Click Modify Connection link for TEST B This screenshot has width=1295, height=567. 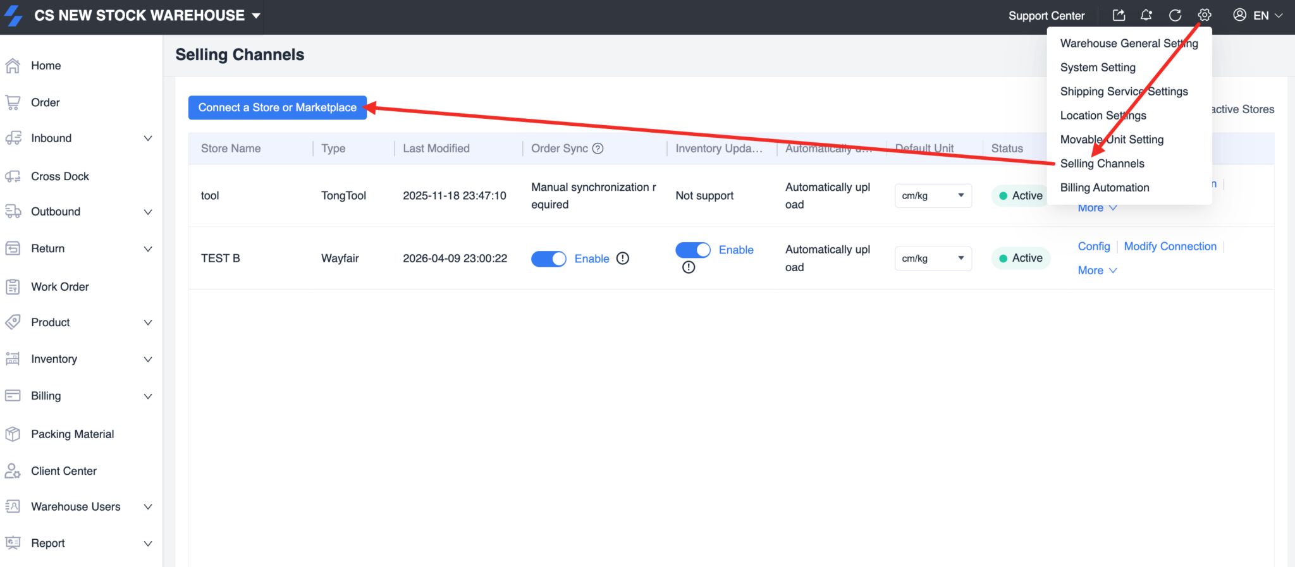coord(1170,247)
